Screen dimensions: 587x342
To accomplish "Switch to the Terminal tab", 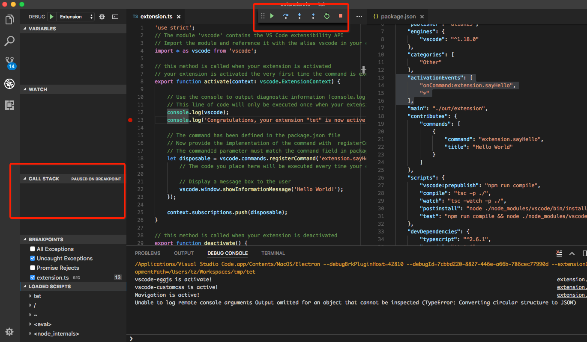I will [273, 253].
